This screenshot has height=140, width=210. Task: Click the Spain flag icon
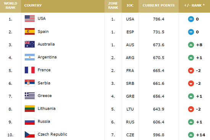(30, 31)
